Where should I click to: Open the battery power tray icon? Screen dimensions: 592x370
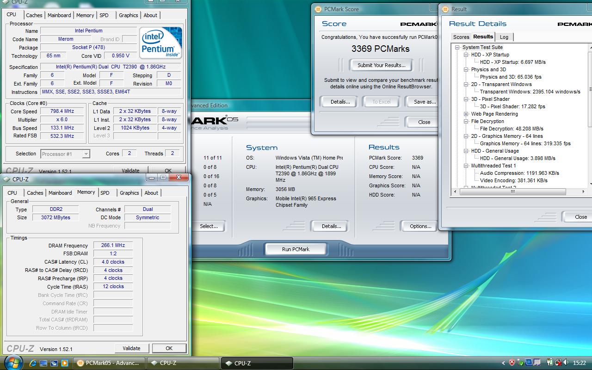(550, 363)
